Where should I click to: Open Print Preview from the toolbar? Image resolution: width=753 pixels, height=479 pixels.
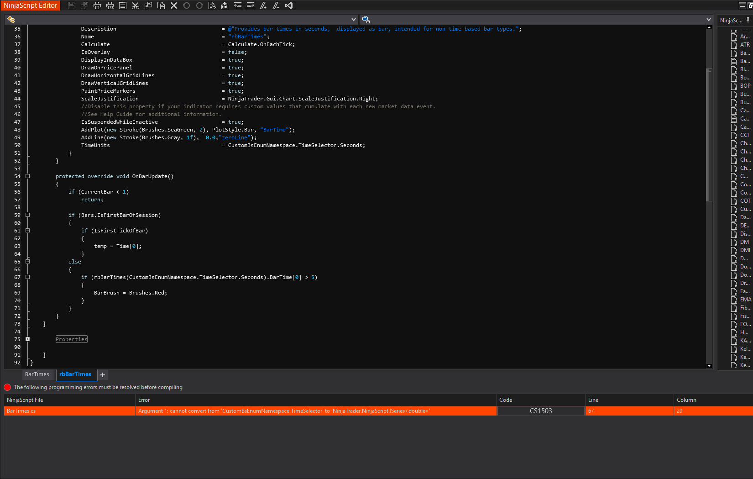coord(110,5)
